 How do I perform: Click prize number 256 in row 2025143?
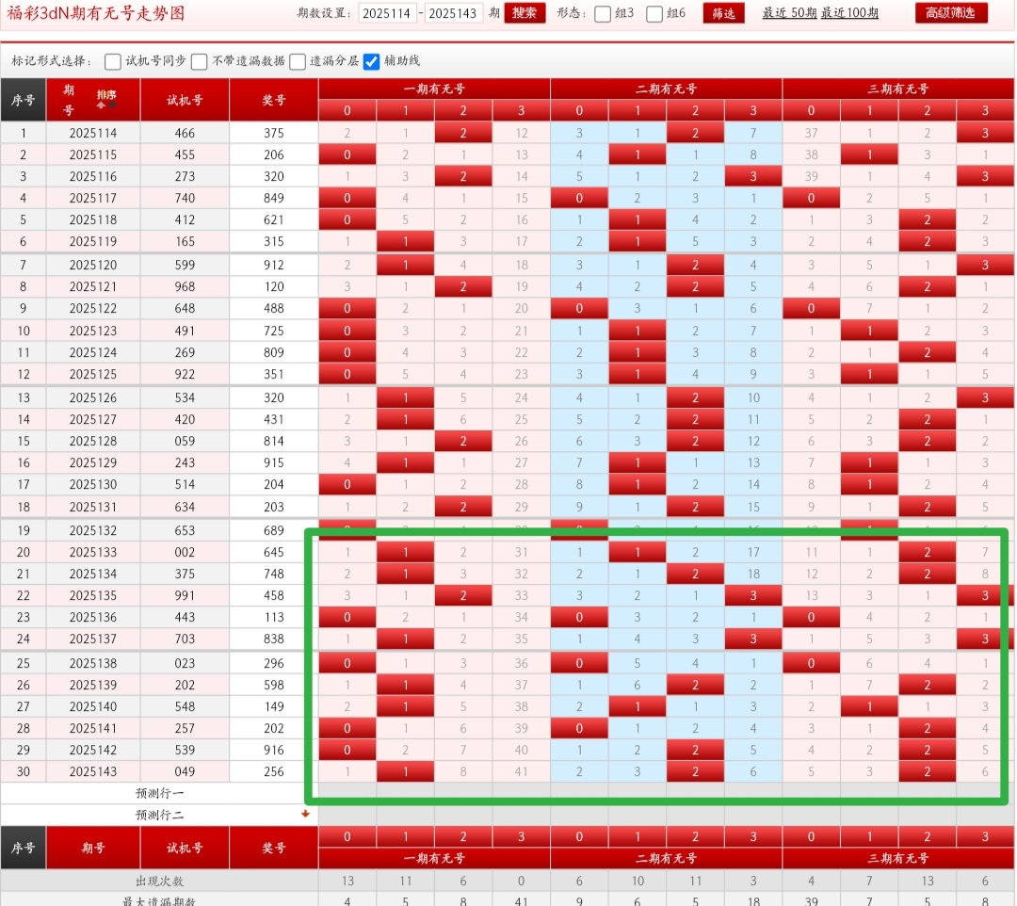pyautogui.click(x=274, y=771)
